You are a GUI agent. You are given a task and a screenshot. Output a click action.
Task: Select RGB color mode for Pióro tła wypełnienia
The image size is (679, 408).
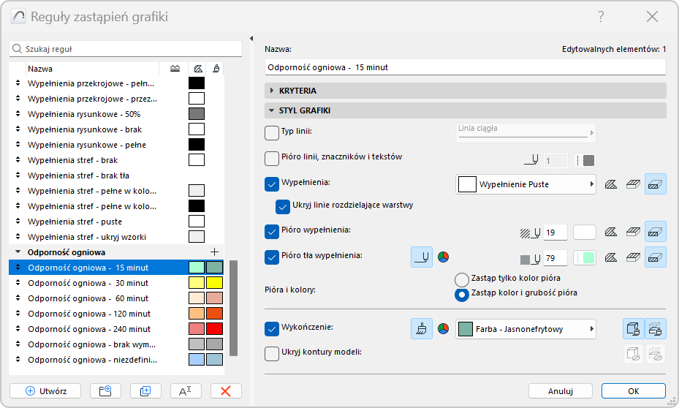pos(443,257)
